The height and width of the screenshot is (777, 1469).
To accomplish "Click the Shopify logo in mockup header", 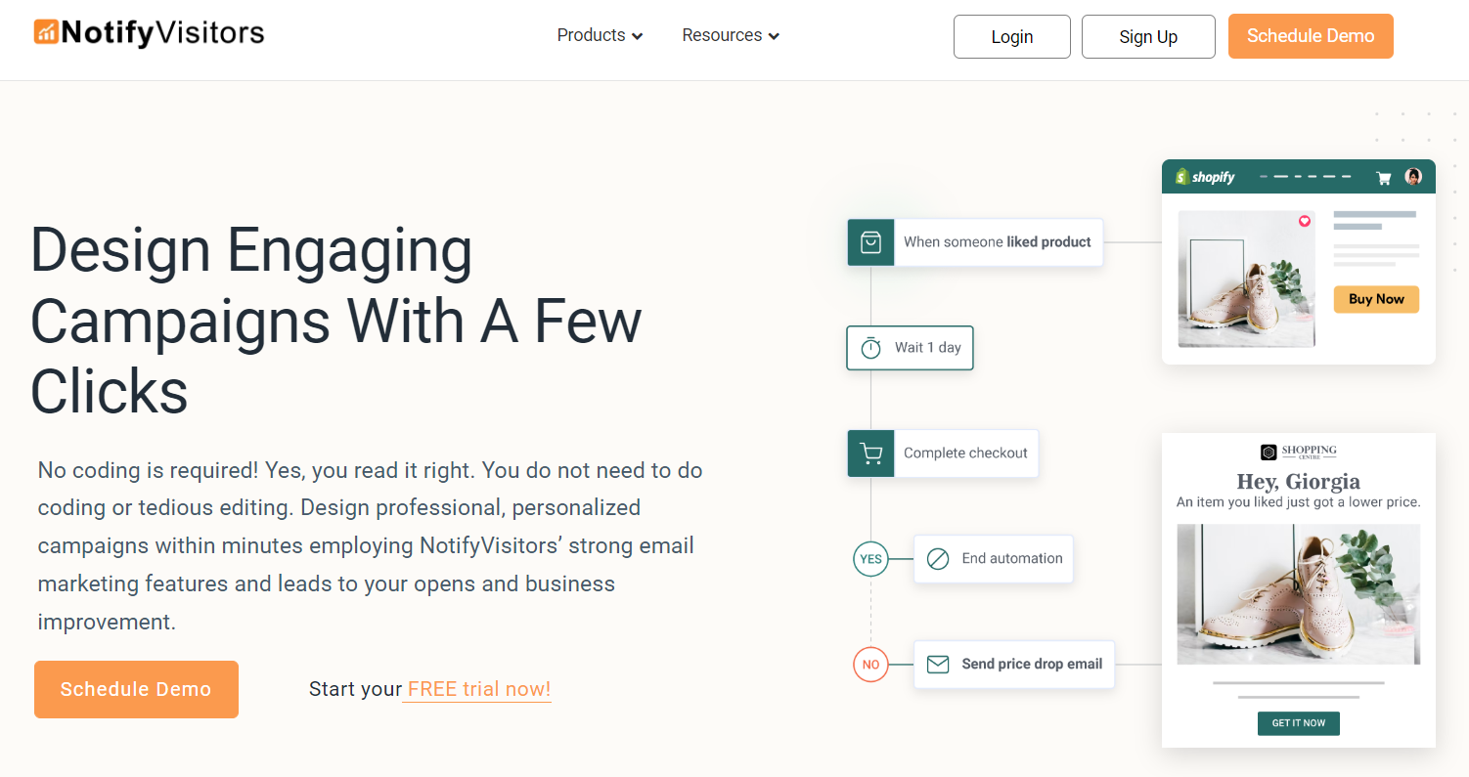I will (1205, 177).
